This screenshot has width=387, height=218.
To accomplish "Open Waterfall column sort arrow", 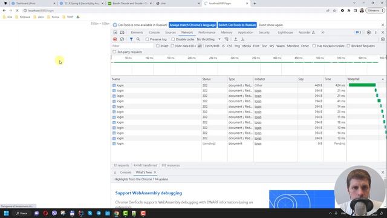I will point(383,79).
